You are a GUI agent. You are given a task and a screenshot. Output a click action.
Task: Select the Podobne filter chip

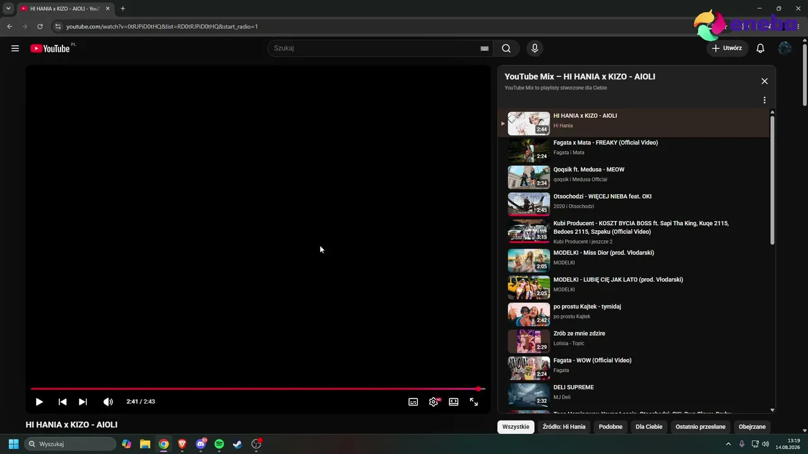(x=610, y=427)
